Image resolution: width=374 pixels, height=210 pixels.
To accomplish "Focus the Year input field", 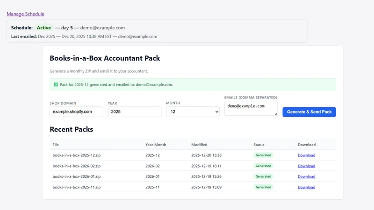I will pyautogui.click(x=135, y=112).
